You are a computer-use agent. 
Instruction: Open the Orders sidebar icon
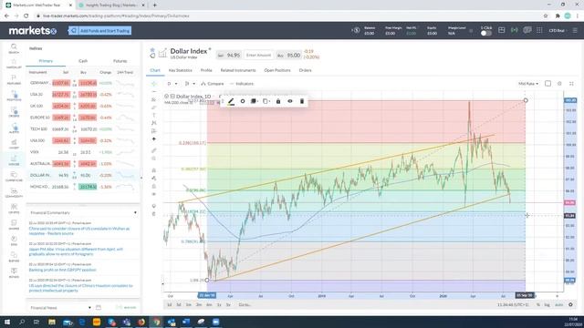point(14,112)
